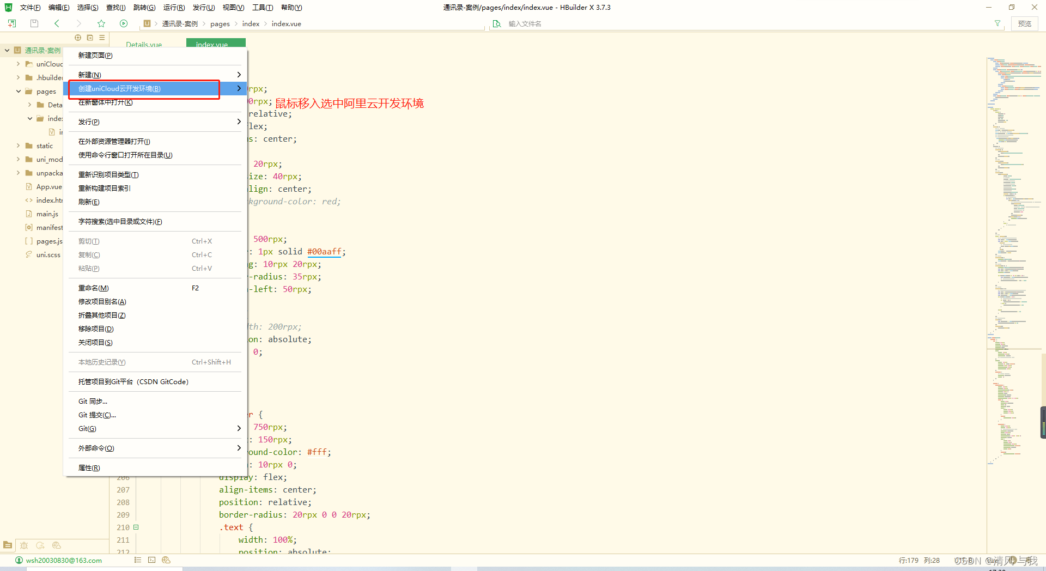Screen dimensions: 1046x571
Task: Select 关闭项目(S) from context menu
Action: point(155,342)
